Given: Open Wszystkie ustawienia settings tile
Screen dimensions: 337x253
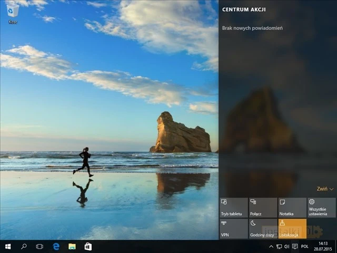Looking at the screenshot, I should click(x=321, y=208).
